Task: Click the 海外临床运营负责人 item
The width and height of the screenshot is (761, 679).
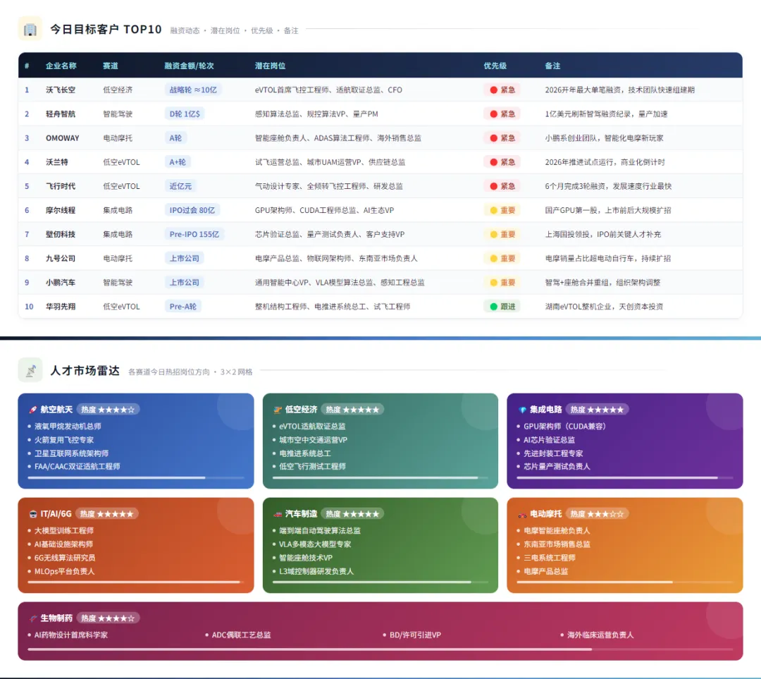Action: click(x=600, y=635)
